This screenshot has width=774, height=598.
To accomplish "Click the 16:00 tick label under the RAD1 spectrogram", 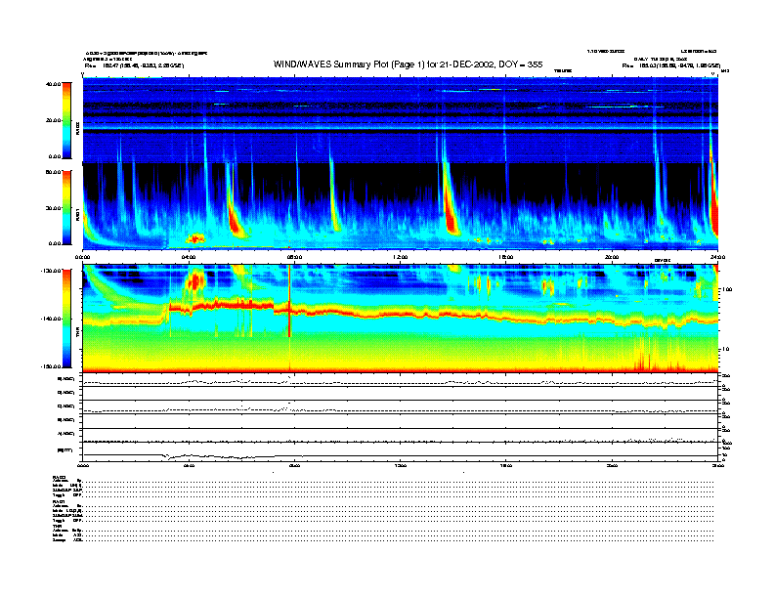I will pyautogui.click(x=505, y=257).
